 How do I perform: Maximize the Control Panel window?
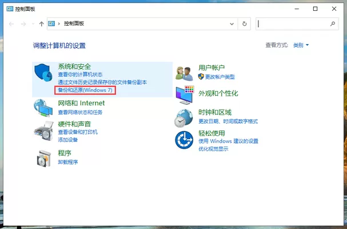tap(315, 9)
